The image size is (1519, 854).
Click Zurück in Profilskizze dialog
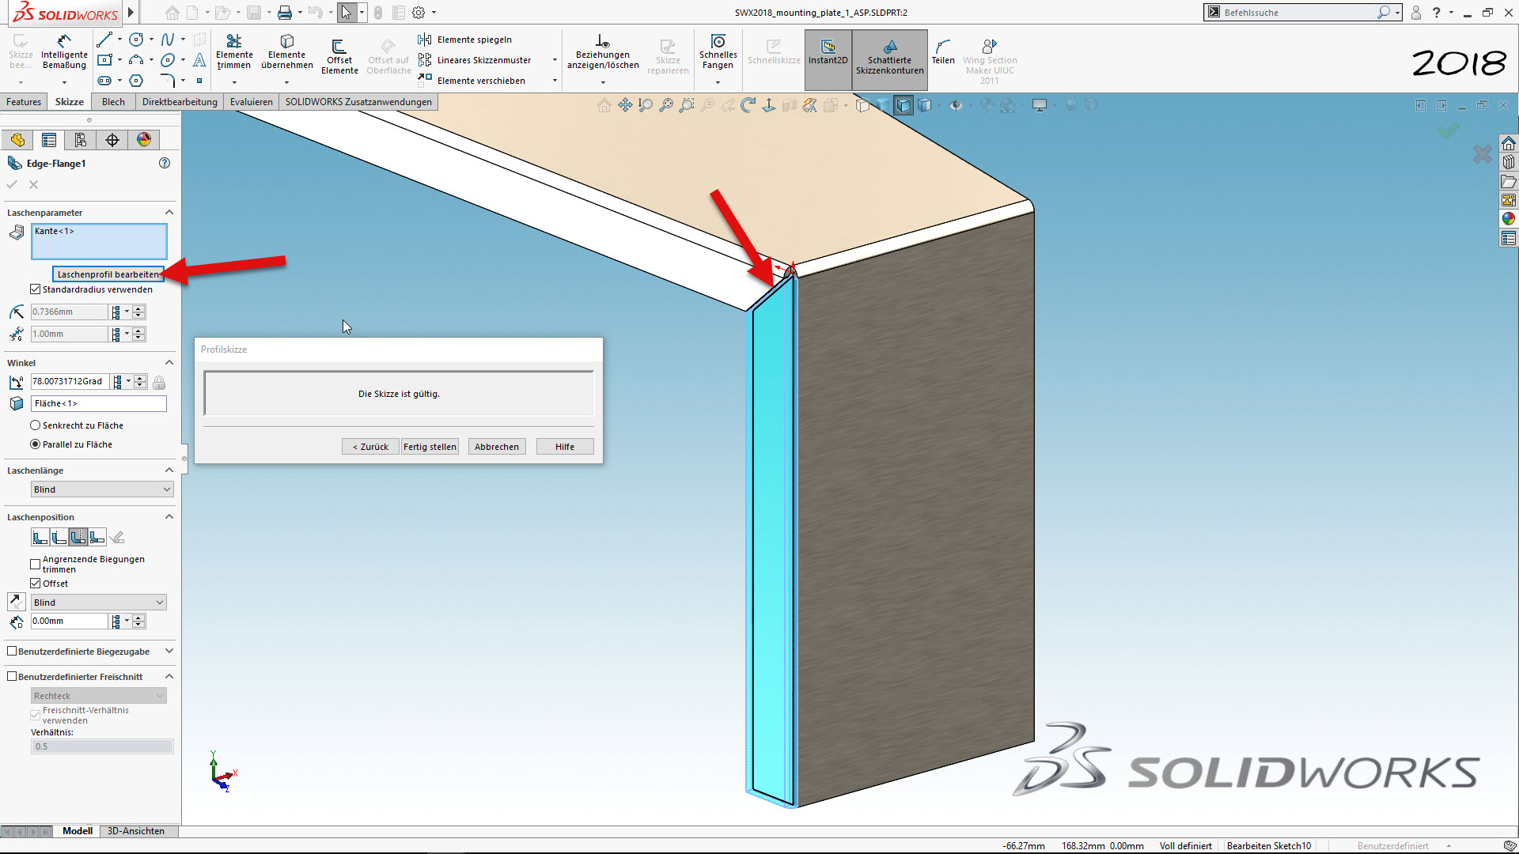[370, 447]
